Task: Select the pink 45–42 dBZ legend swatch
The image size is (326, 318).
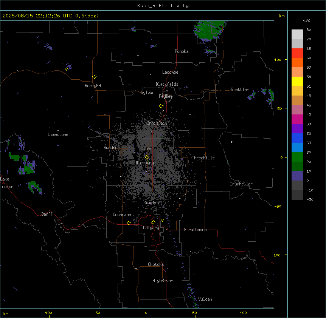Action: pos(297,110)
